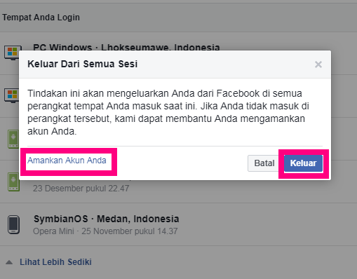Click the Batal button to cancel
The height and width of the screenshot is (279, 357).
click(x=264, y=163)
